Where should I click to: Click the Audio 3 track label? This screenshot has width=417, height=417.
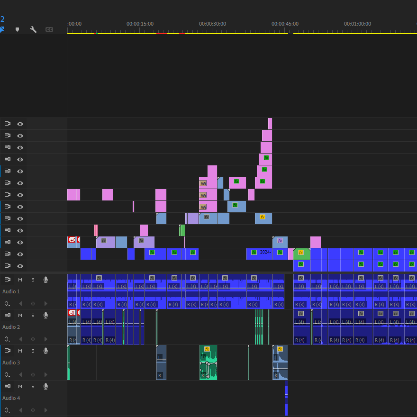click(x=11, y=363)
